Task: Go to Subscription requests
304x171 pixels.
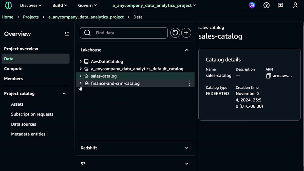Action: point(32,114)
